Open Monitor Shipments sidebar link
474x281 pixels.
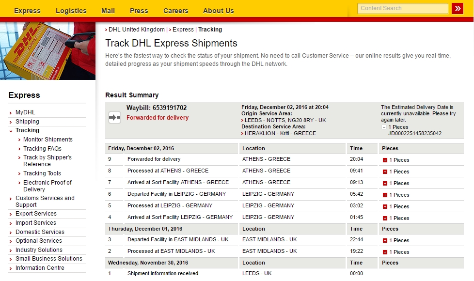(x=48, y=140)
